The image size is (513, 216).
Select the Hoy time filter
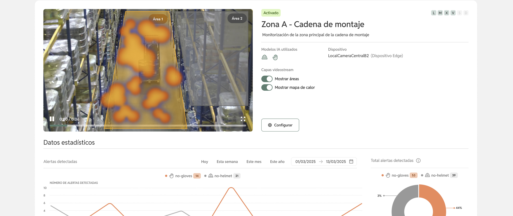(204, 161)
